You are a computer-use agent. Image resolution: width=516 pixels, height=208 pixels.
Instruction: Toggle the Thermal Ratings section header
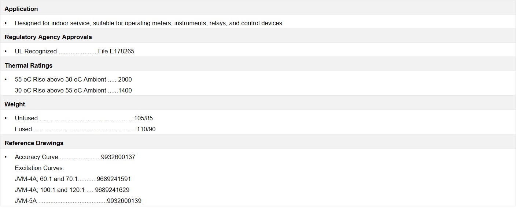click(29, 65)
